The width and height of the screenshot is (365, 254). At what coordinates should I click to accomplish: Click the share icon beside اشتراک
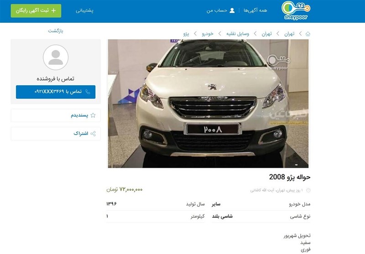coord(93,134)
